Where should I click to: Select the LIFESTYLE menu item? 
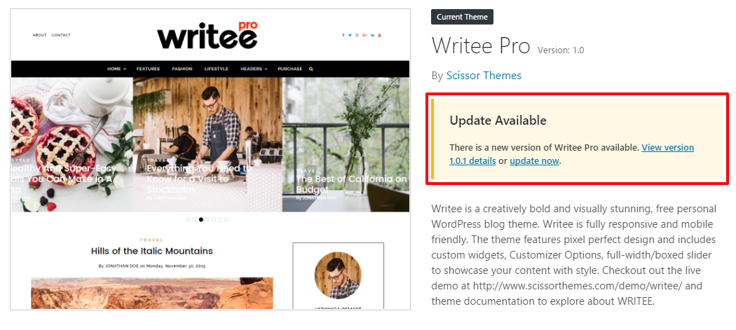click(x=217, y=69)
